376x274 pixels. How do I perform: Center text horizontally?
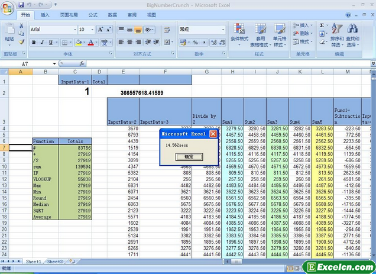(129, 42)
